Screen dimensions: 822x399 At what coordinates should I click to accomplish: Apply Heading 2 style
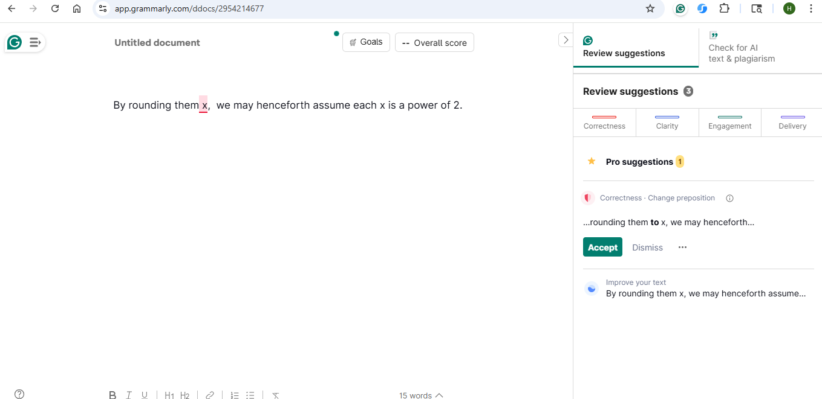184,395
